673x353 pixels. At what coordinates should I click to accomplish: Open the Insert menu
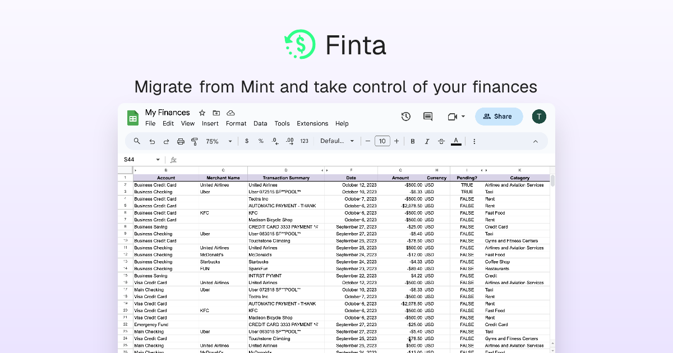click(210, 124)
